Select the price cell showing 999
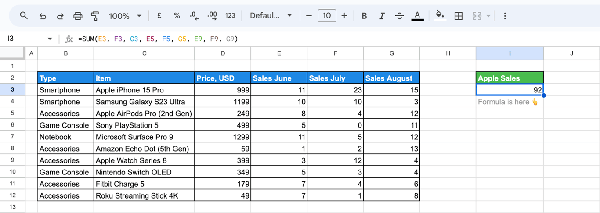600x213 pixels. click(223, 90)
